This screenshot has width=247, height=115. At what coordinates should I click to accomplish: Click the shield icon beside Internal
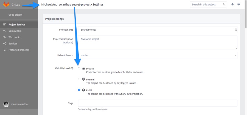(83, 79)
